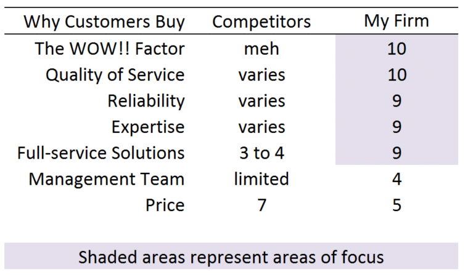Viewport: 465px width, 275px height.
Task: Select the 'Reliability' row label
Action: point(146,101)
